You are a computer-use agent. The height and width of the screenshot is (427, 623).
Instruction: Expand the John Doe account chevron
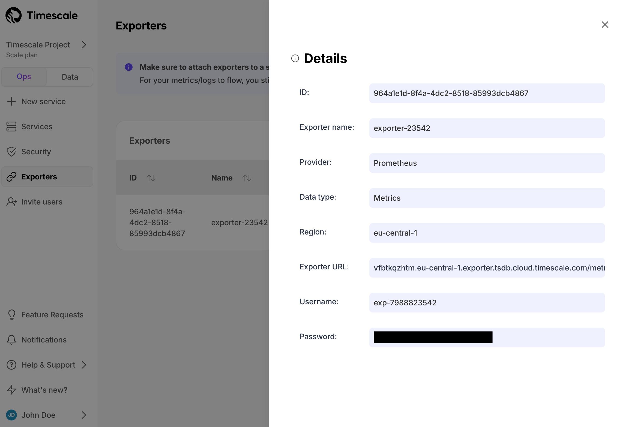(84, 415)
